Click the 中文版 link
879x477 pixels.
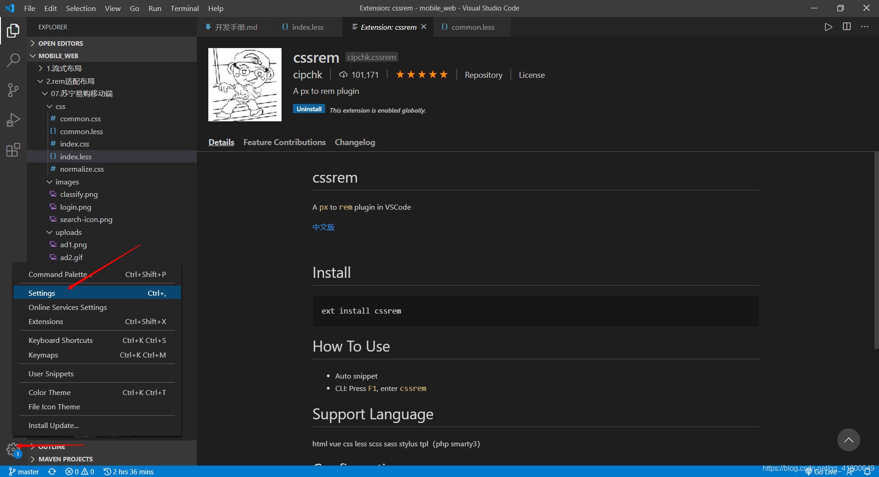click(324, 227)
